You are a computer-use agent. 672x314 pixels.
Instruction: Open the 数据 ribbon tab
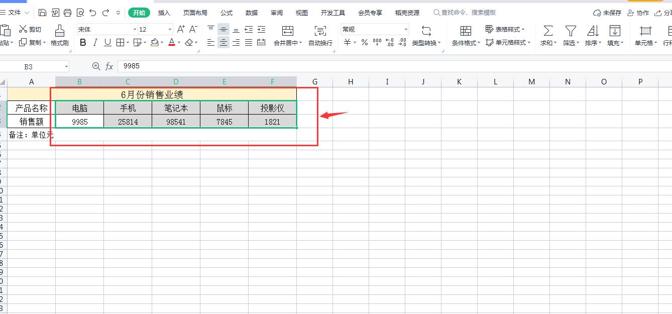[252, 13]
